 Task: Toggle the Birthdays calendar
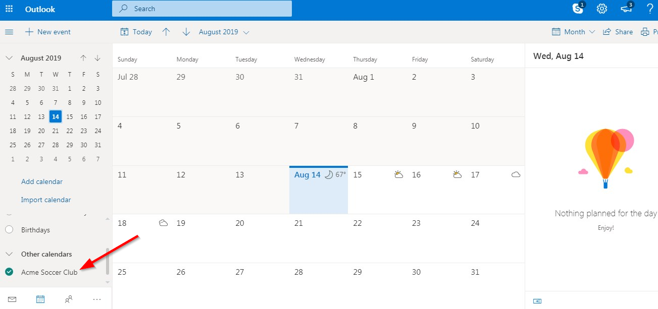pos(9,230)
